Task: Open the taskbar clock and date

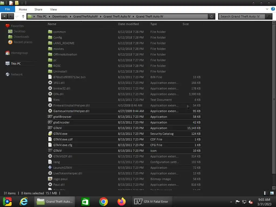Action: (x=264, y=202)
